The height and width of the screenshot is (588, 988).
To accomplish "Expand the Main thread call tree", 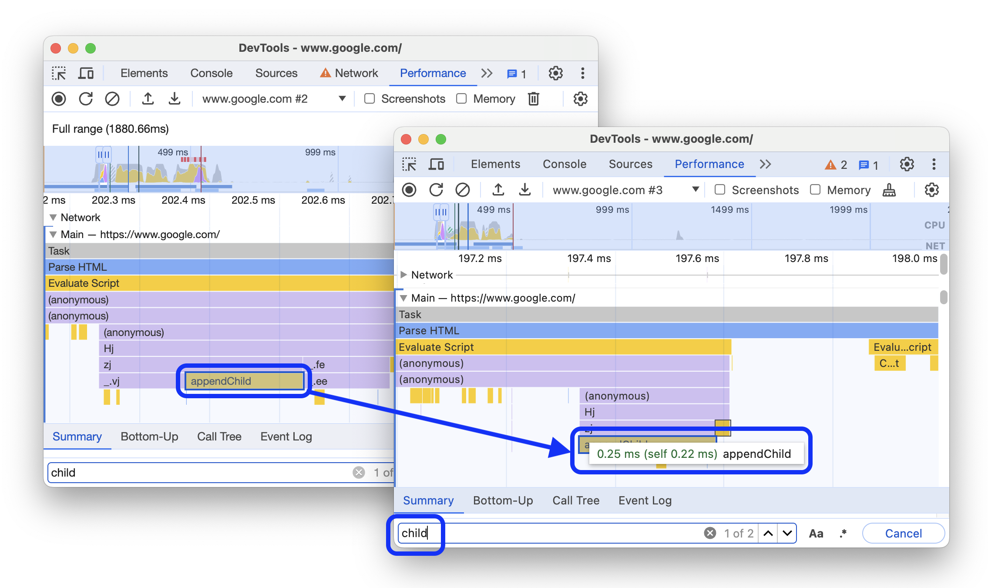I will pyautogui.click(x=404, y=298).
